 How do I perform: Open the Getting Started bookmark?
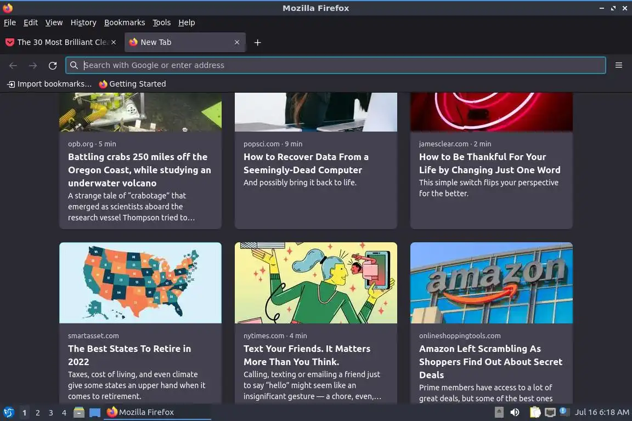(x=133, y=84)
